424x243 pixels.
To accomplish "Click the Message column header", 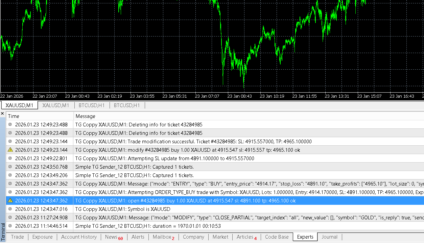I will [249, 116].
